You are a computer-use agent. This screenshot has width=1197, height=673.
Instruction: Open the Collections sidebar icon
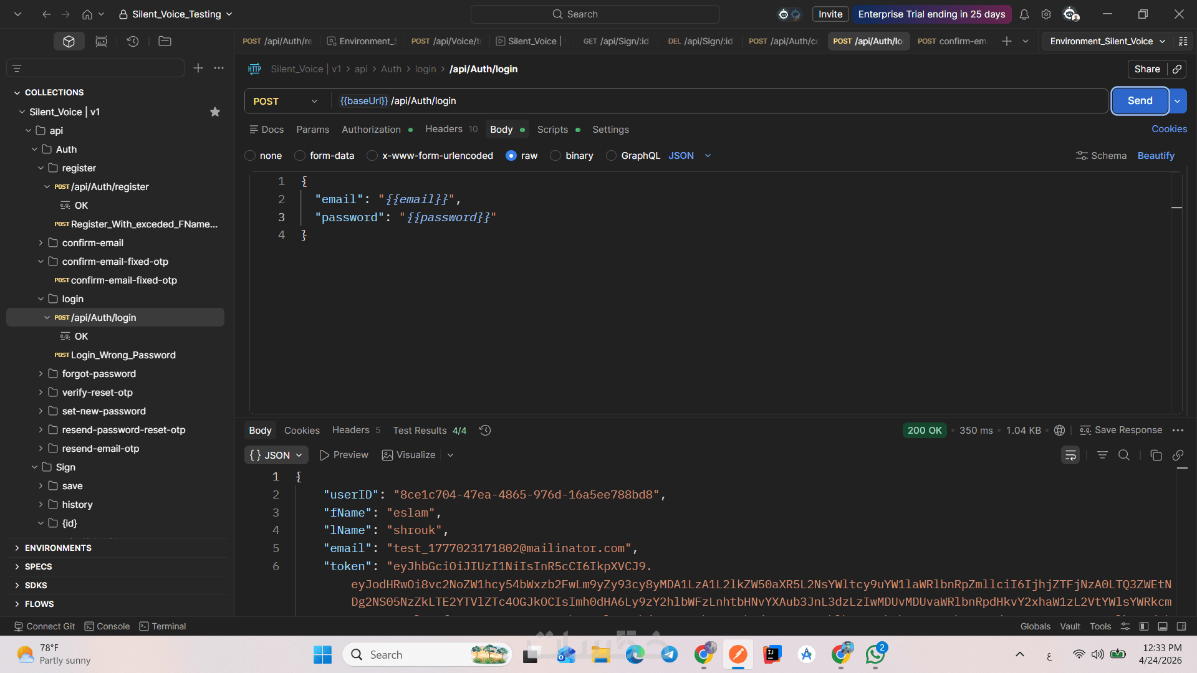[69, 41]
